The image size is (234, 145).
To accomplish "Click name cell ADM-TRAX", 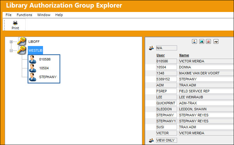I will [206, 103].
